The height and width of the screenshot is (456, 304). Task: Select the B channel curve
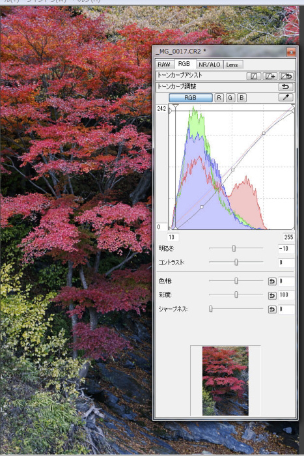tap(242, 98)
